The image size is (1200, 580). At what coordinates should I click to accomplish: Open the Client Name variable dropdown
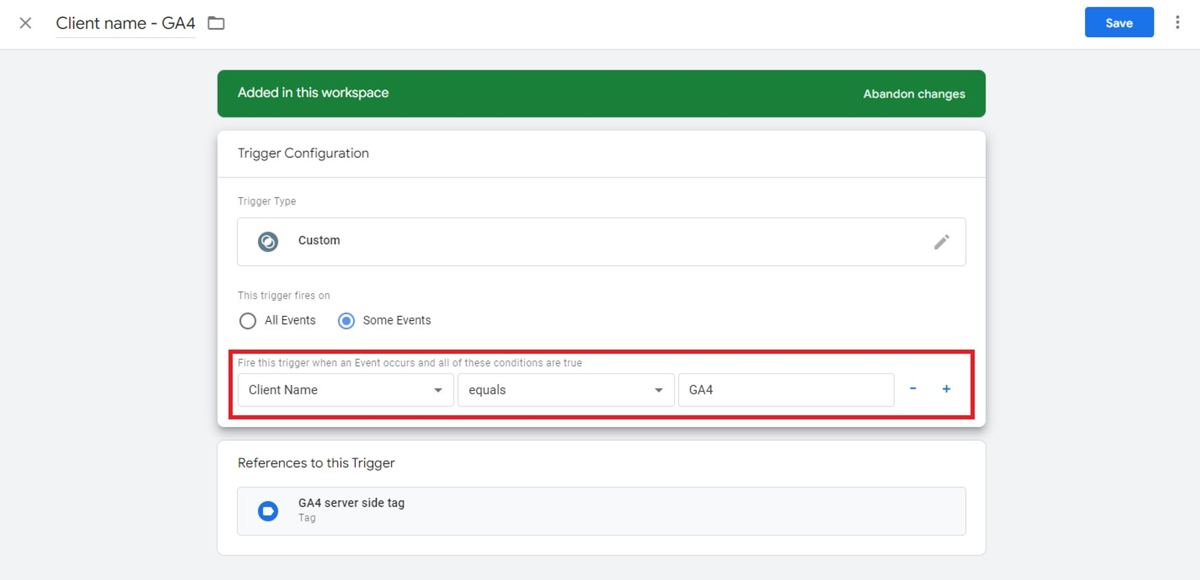pos(345,390)
